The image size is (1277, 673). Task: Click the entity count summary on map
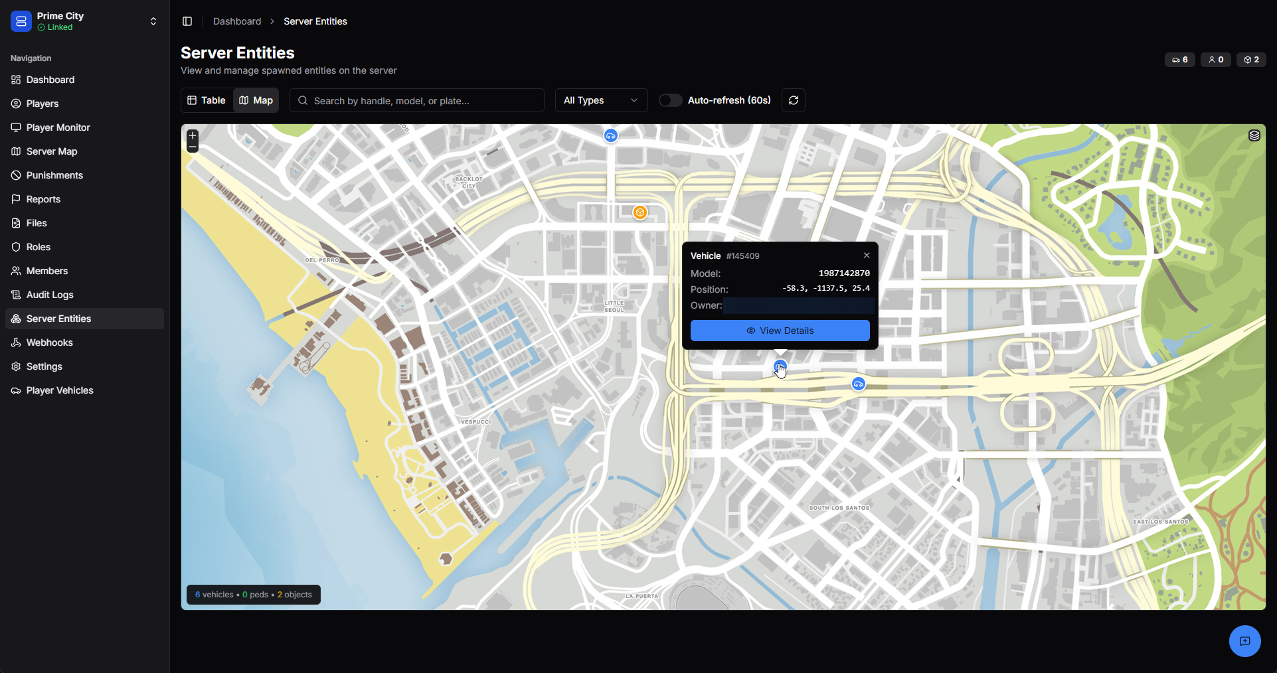[x=254, y=595]
